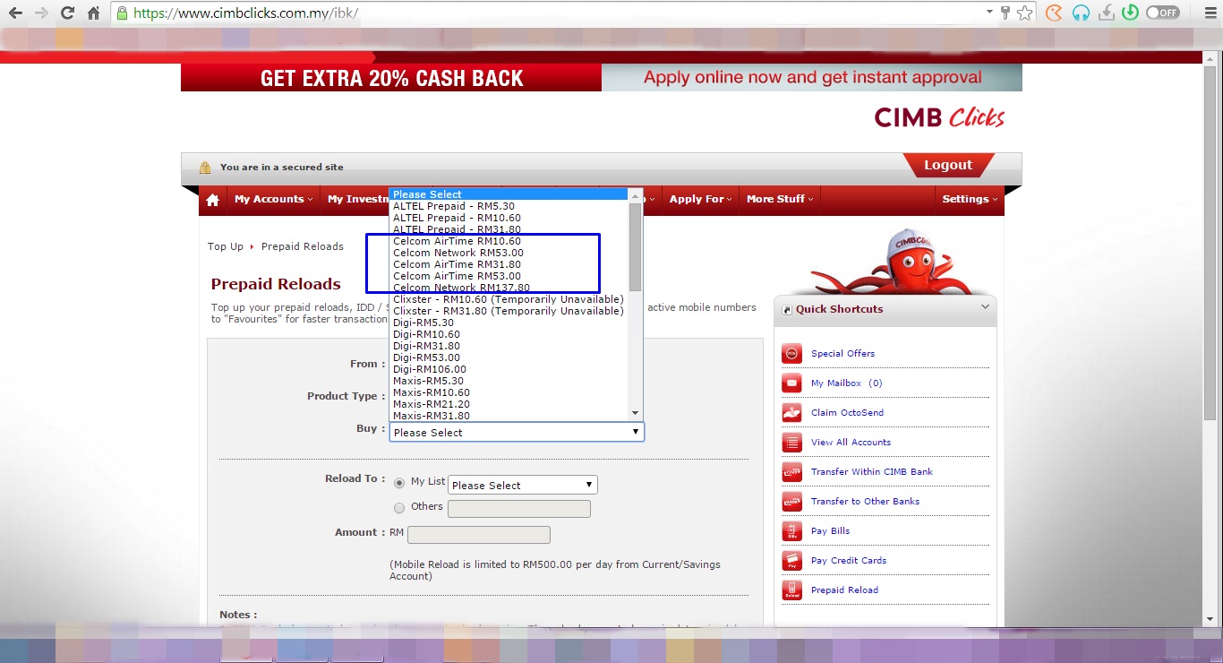Open the browser home page icon

[93, 13]
